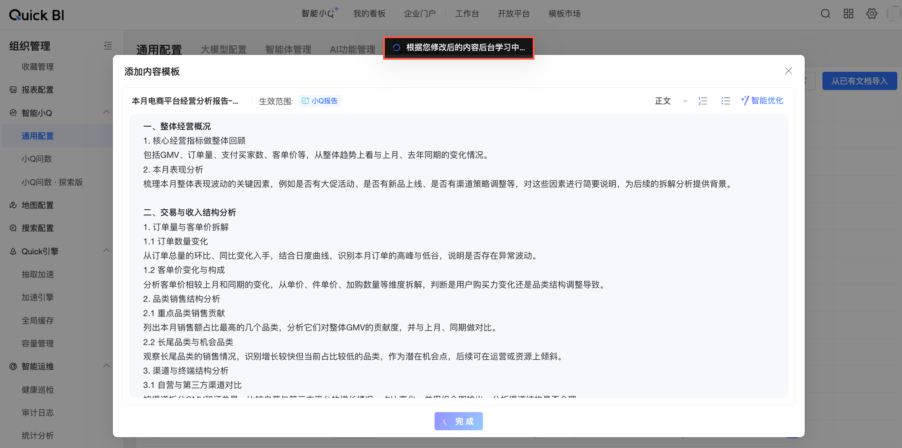
Task: Click the line 2. 本月表现分析
Action: click(x=173, y=170)
